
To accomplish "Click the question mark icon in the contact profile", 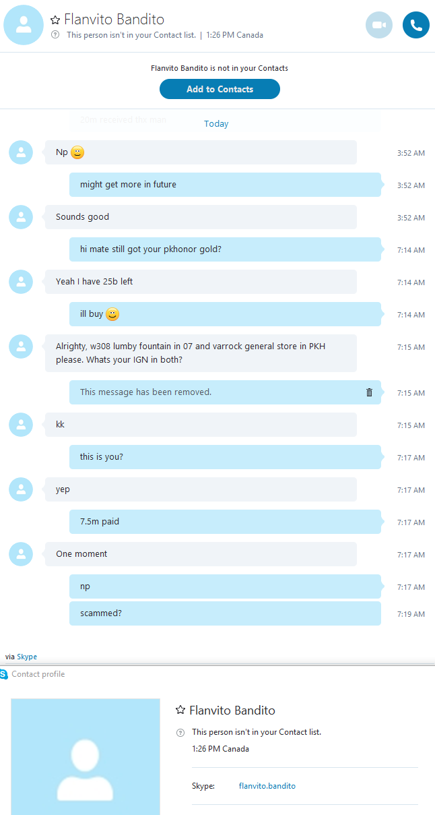I will (x=180, y=732).
